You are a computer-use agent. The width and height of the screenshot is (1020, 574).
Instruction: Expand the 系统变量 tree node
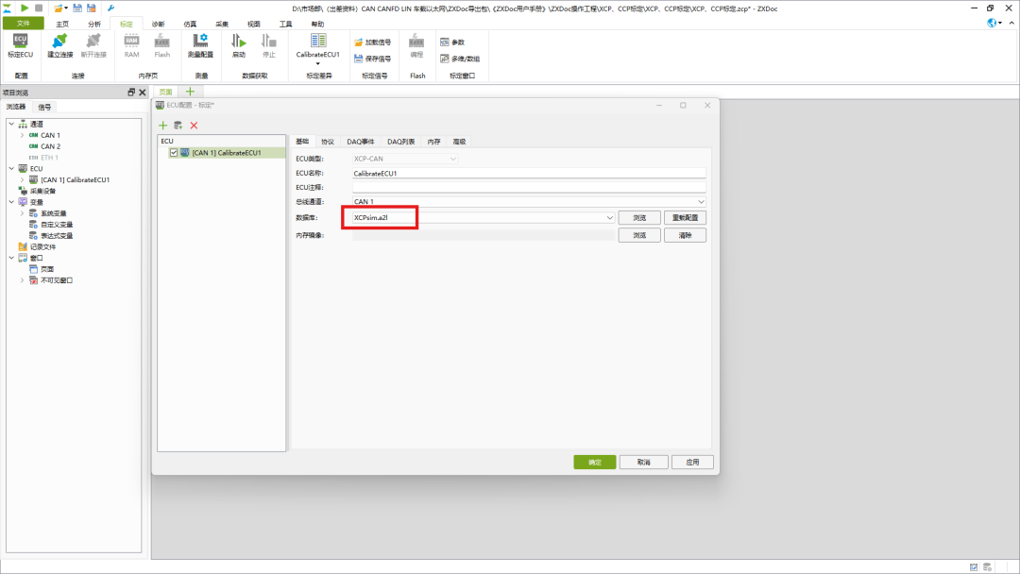tap(22, 213)
